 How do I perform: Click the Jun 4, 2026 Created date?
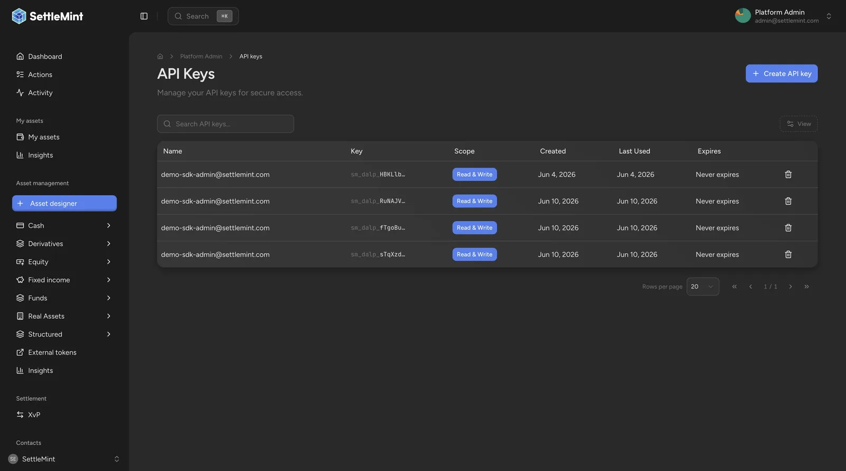coord(557,174)
